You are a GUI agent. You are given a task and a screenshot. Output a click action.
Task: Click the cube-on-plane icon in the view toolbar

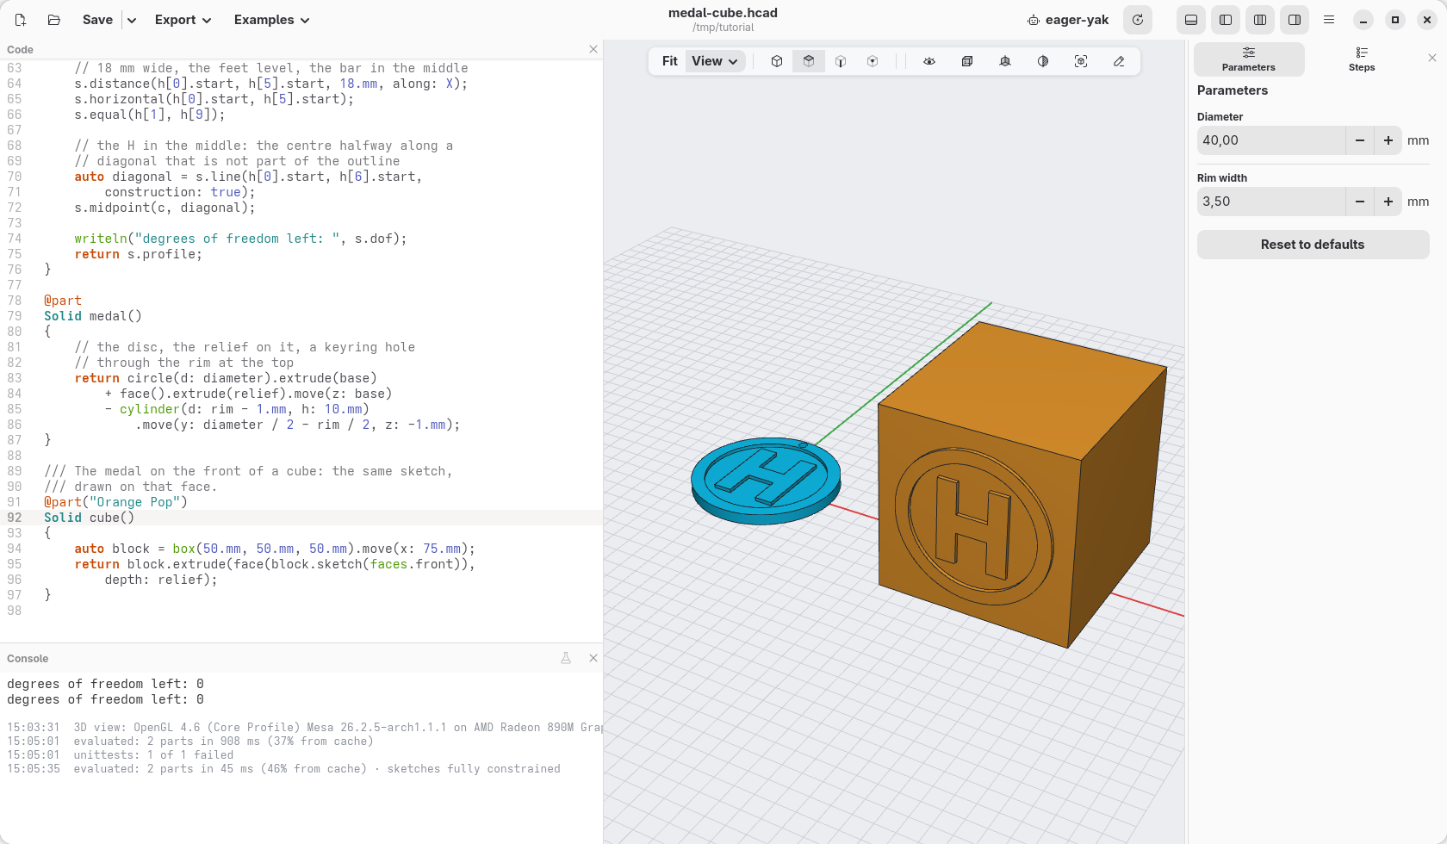click(x=1005, y=61)
